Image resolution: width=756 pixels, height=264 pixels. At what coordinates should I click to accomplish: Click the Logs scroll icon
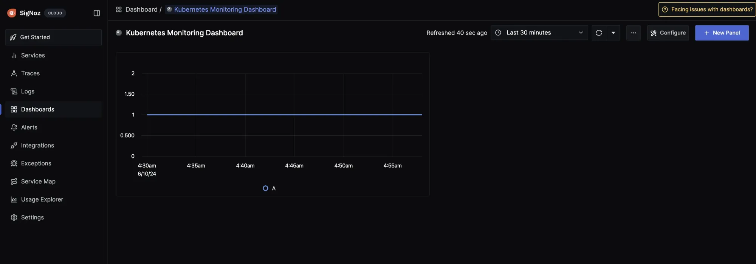point(14,91)
